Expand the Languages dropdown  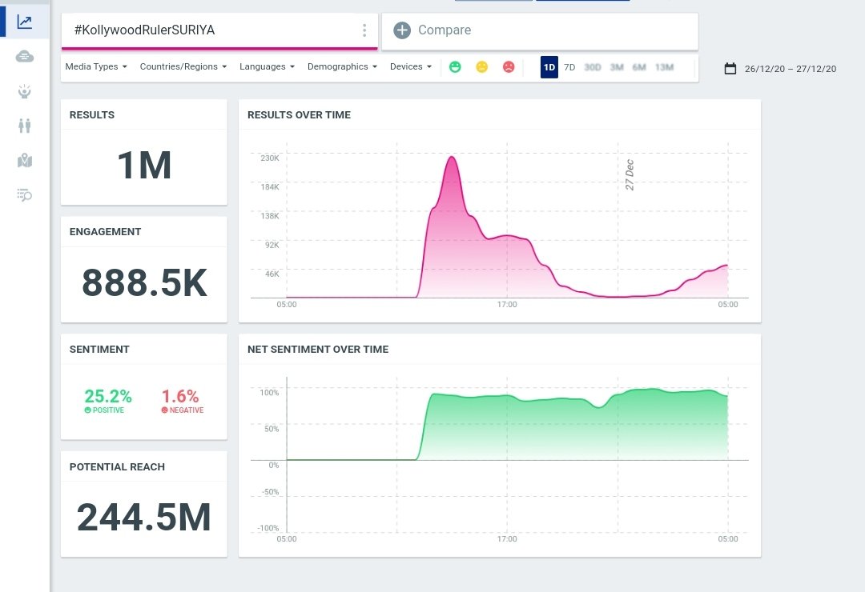(267, 66)
